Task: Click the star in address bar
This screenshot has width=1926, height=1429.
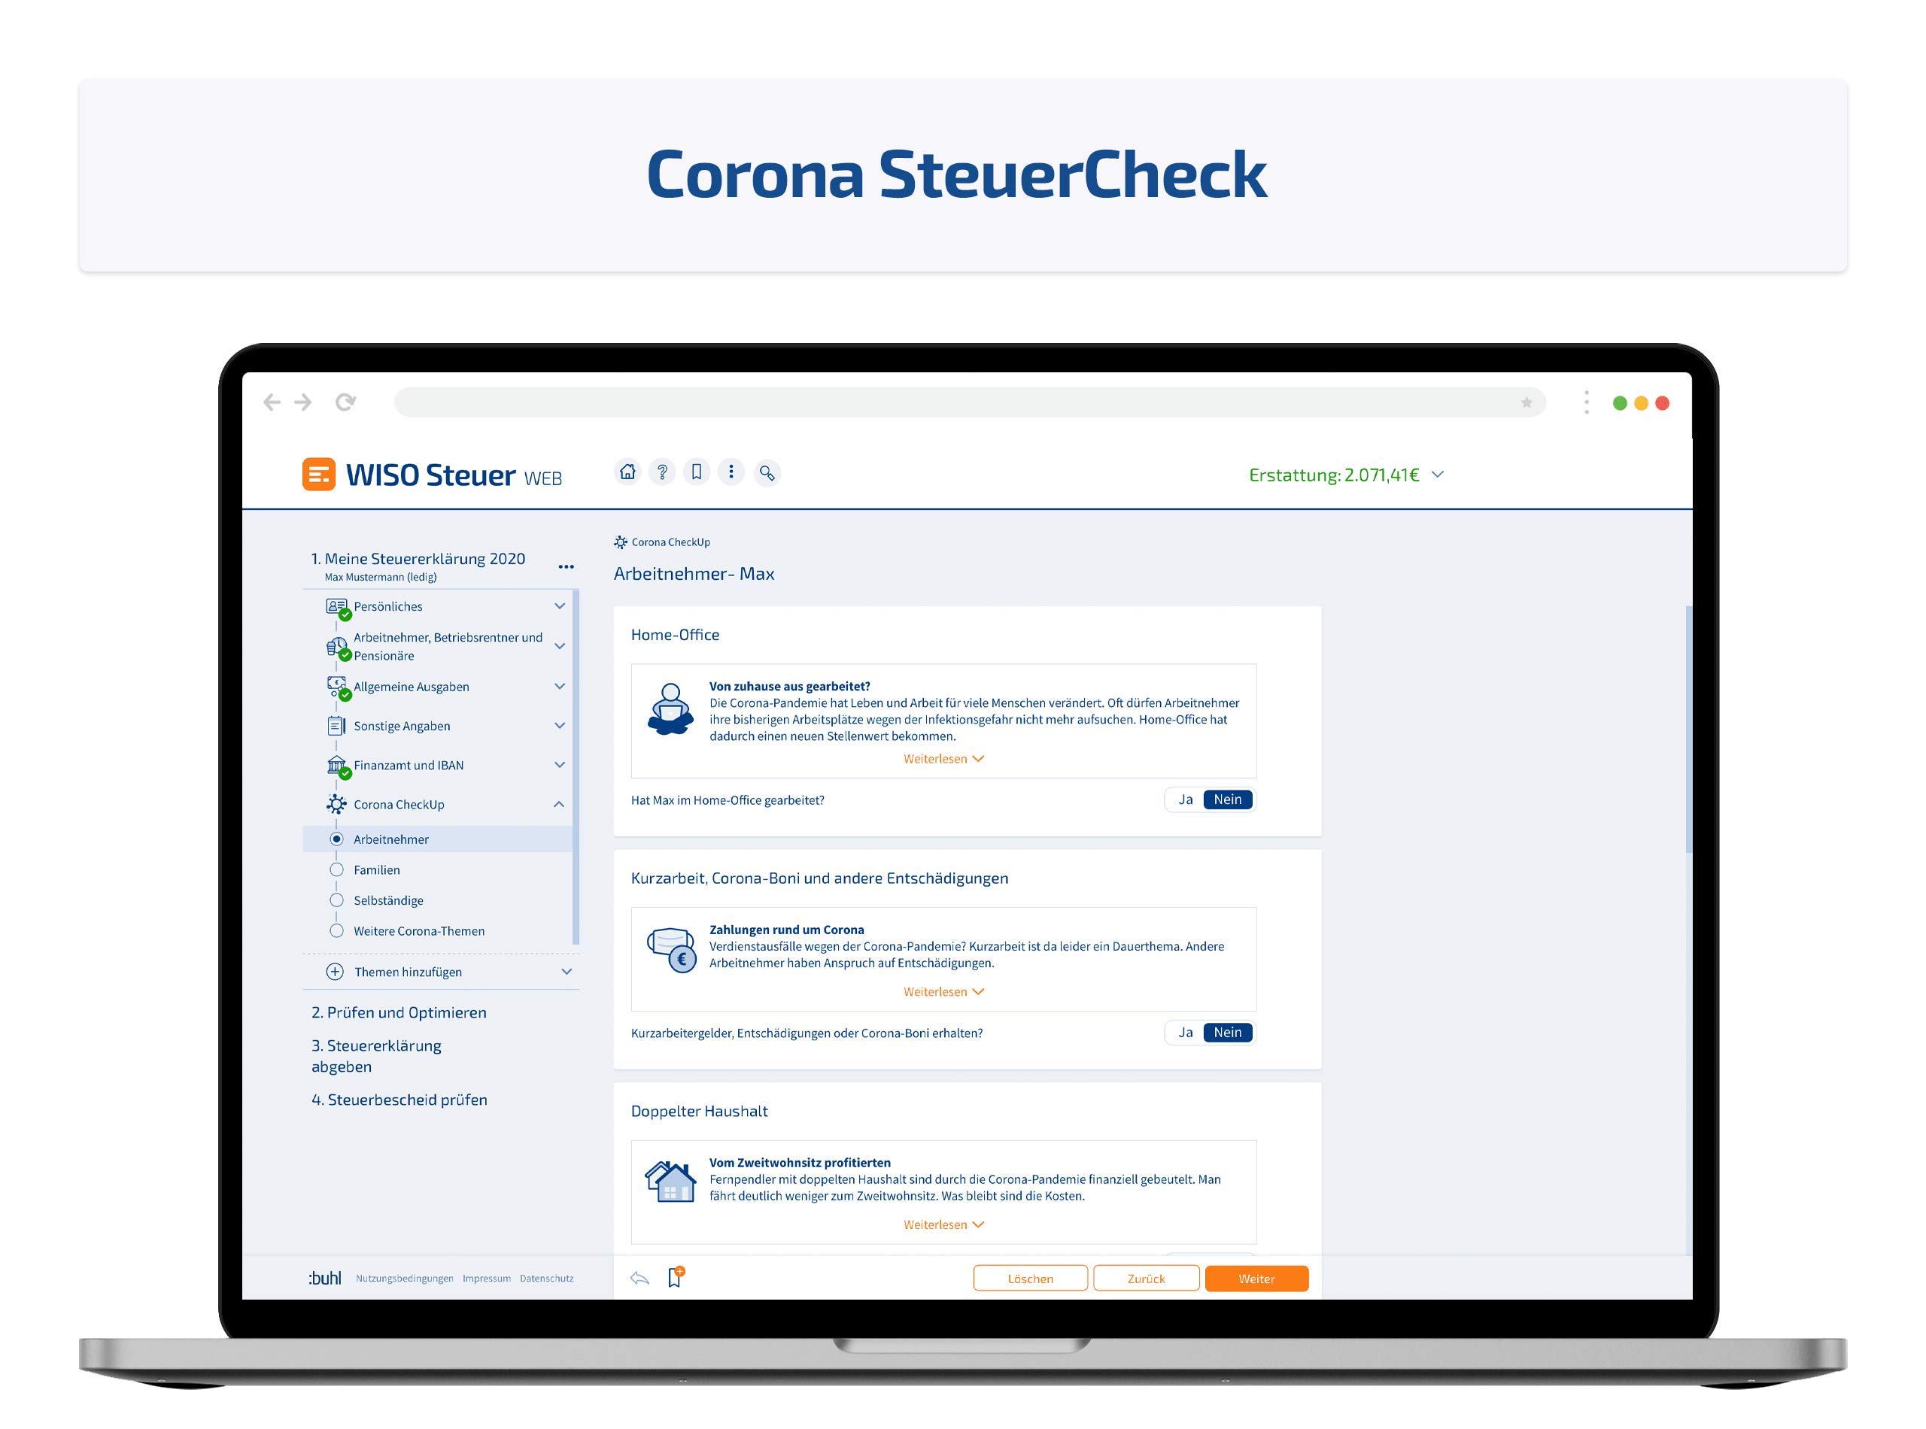Action: [x=1527, y=402]
